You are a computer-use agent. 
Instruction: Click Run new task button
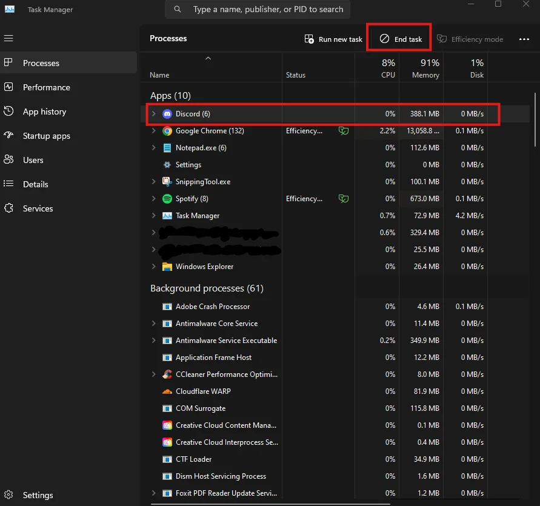[x=333, y=39]
